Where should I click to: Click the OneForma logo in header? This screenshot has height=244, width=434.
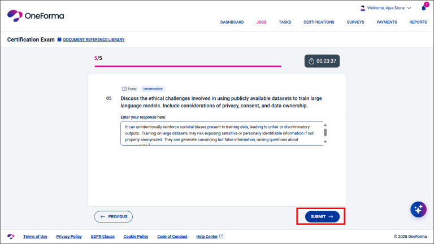[35, 16]
